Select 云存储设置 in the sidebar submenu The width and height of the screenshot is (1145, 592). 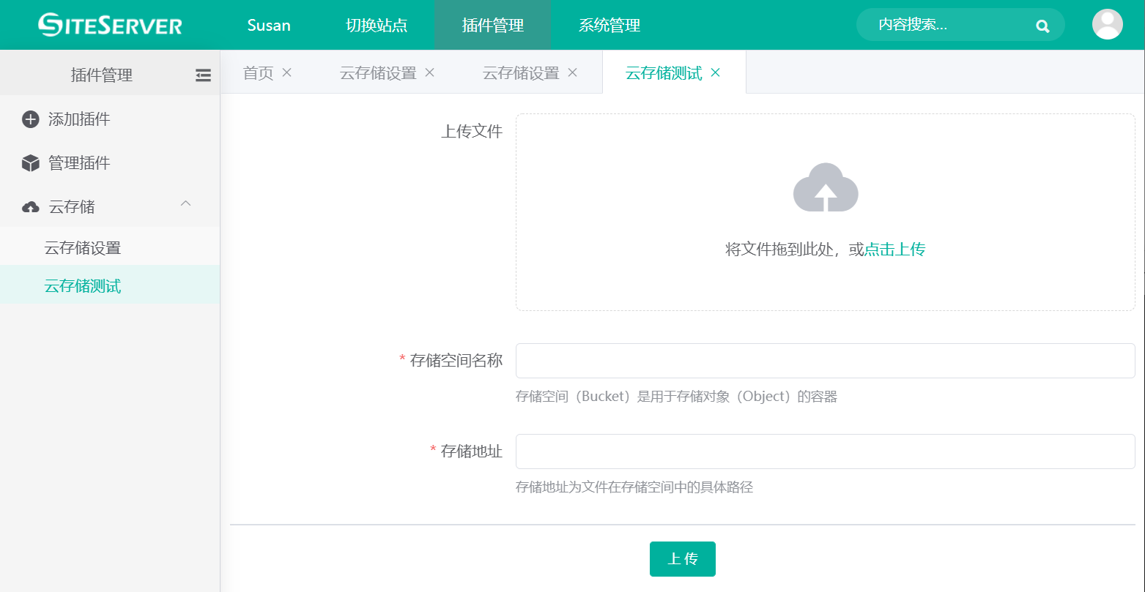[83, 248]
